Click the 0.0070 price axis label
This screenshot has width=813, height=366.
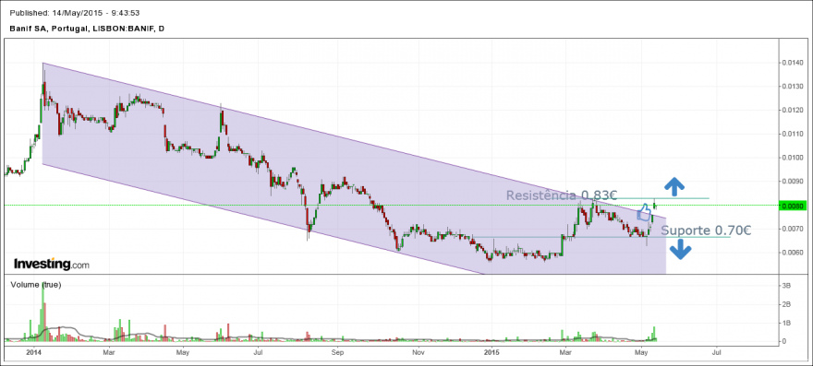(x=793, y=229)
